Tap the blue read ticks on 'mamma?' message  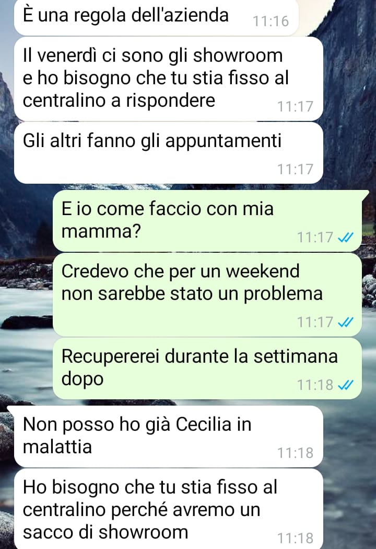pyautogui.click(x=346, y=238)
